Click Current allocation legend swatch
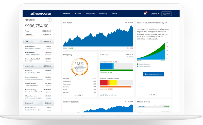This screenshot has width=203, height=125. [x=138, y=66]
